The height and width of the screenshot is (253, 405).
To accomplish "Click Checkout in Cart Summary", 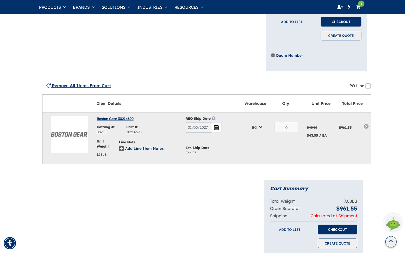I will pyautogui.click(x=337, y=229).
